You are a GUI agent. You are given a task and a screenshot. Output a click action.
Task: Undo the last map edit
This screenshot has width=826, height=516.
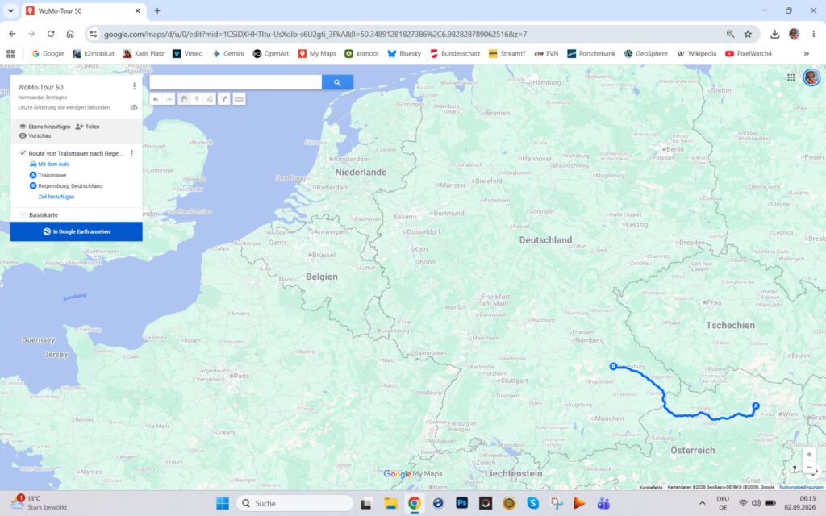[156, 99]
